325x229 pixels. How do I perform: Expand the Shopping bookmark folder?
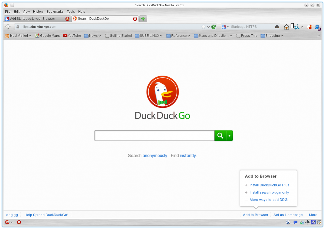(x=272, y=35)
